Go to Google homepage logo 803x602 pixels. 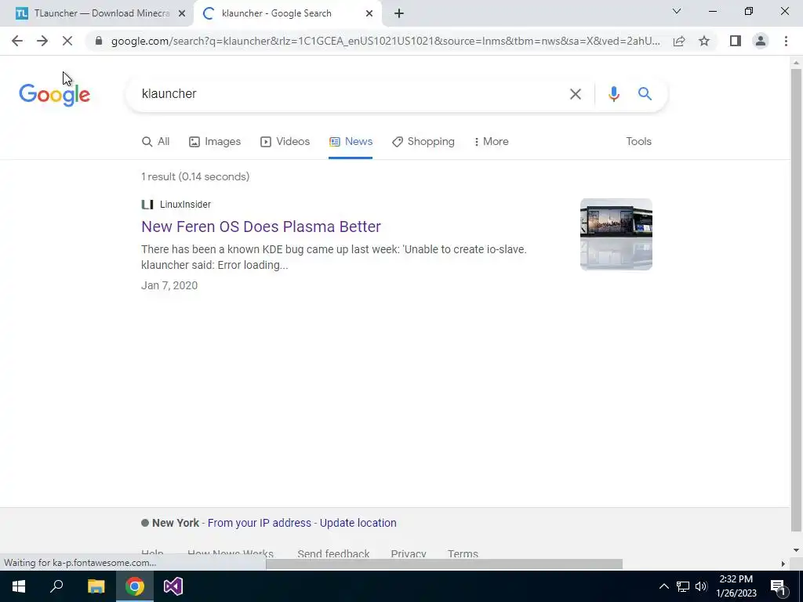[54, 95]
